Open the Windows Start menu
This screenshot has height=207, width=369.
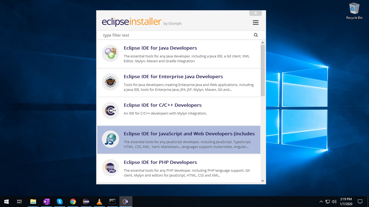tap(6, 201)
